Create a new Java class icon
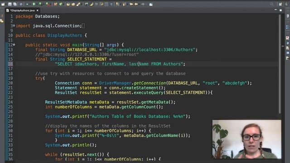Screen dimensions: 290x163 [x=61, y=4]
